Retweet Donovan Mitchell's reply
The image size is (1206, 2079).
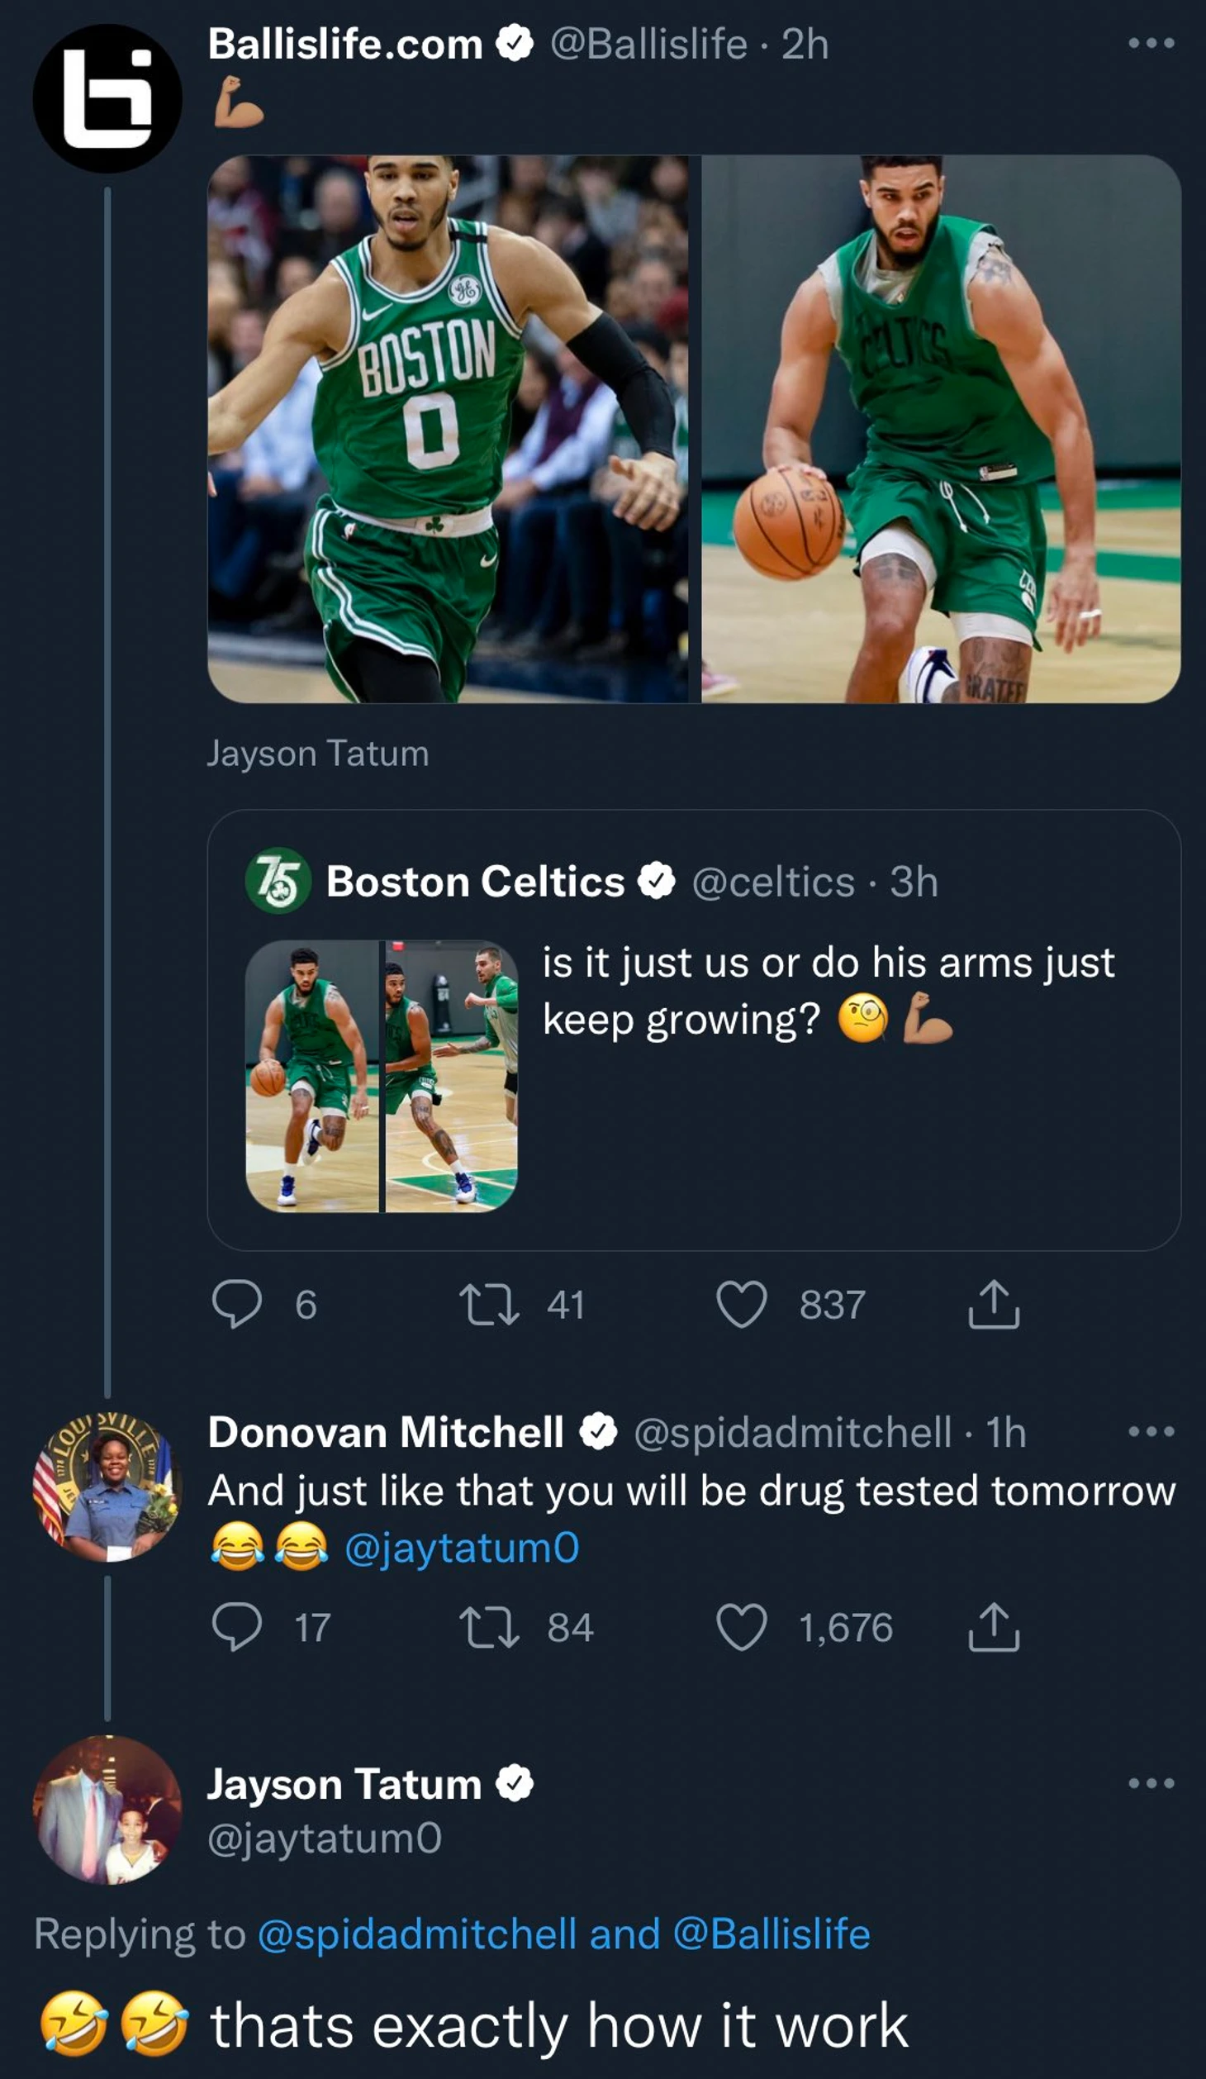tap(489, 1627)
